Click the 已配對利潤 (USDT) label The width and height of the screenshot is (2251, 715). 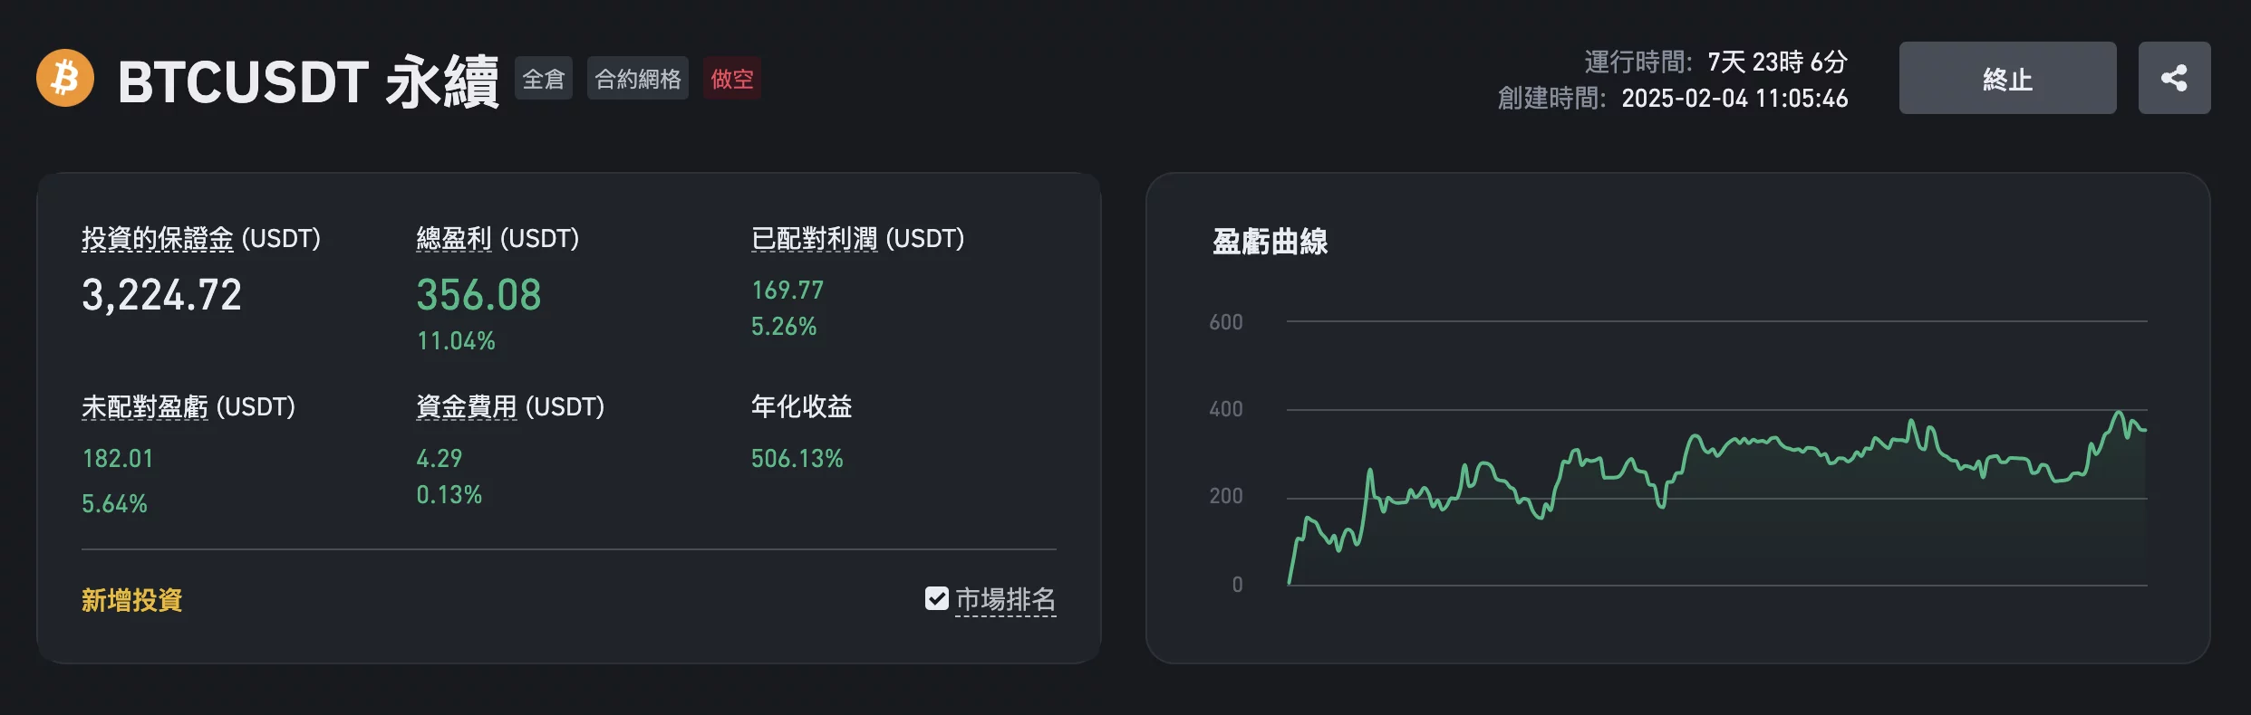coord(857,239)
